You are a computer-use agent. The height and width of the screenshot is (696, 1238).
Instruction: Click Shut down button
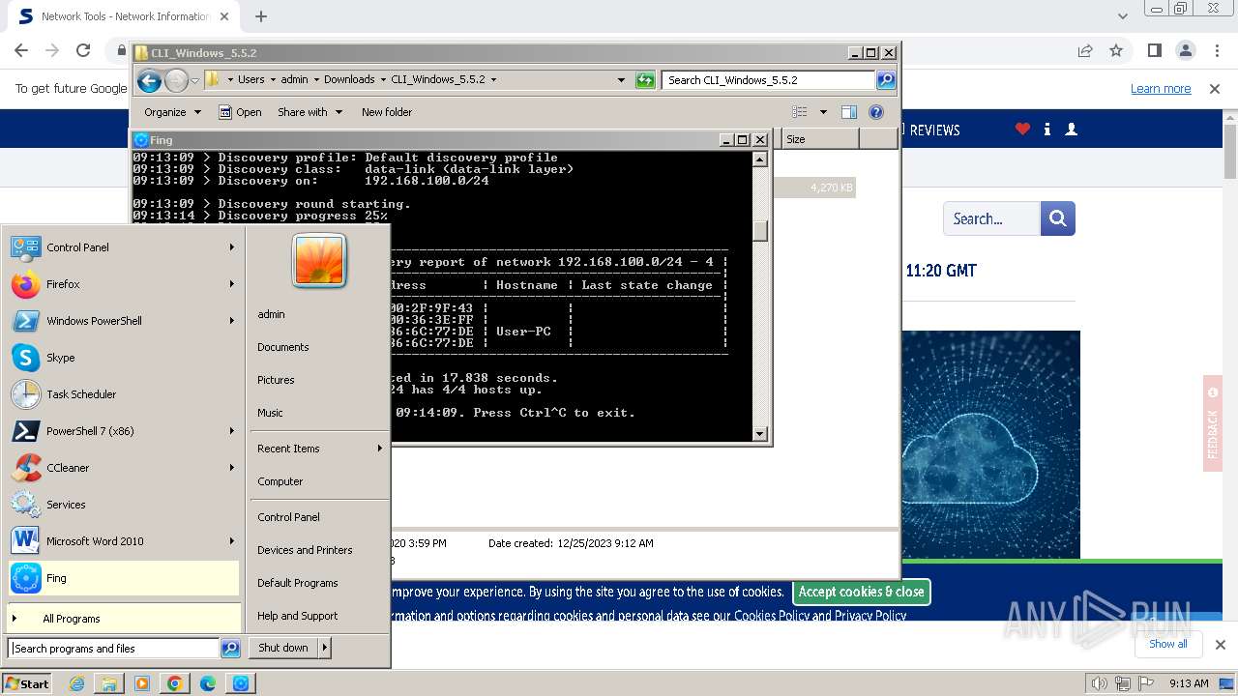coord(283,648)
